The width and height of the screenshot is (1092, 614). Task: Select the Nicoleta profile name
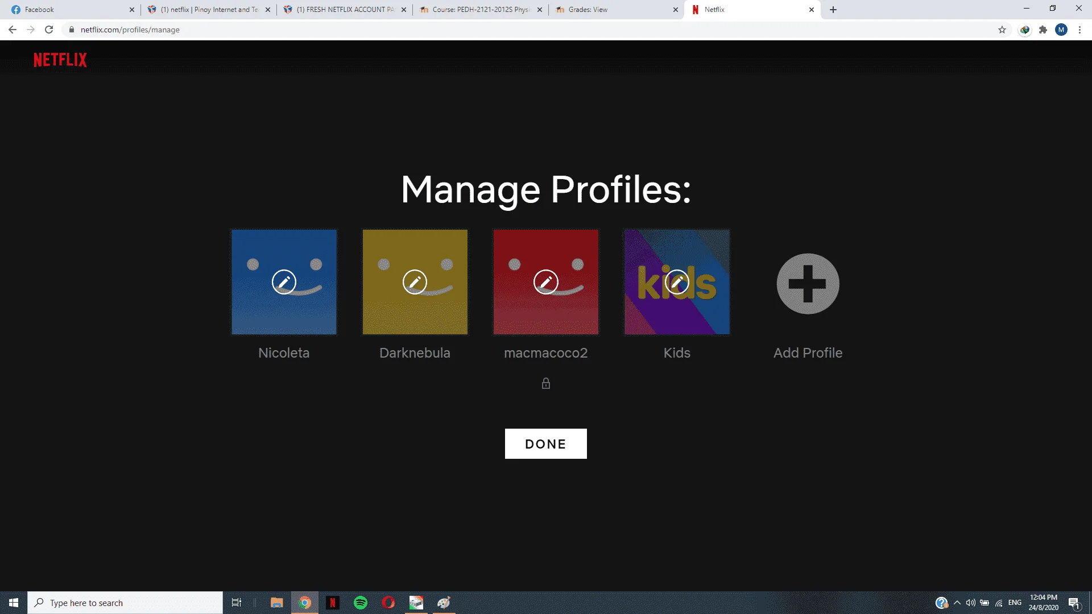[284, 352]
